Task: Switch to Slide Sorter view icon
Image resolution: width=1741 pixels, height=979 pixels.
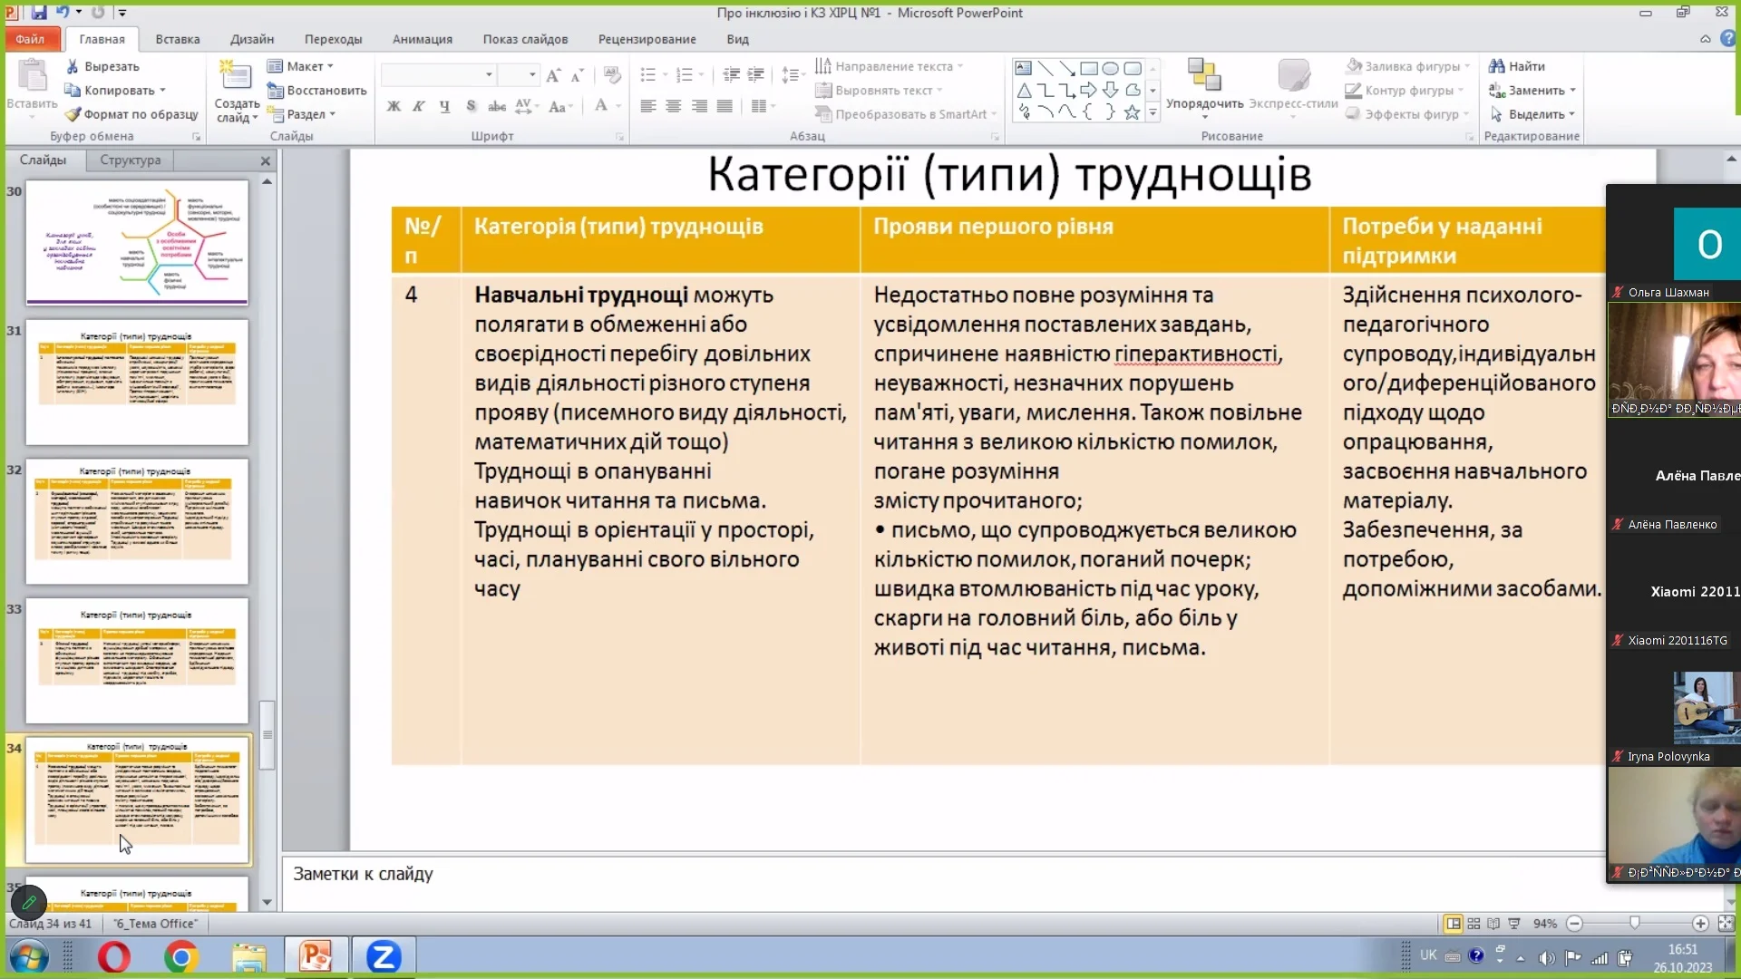Action: pos(1474,924)
